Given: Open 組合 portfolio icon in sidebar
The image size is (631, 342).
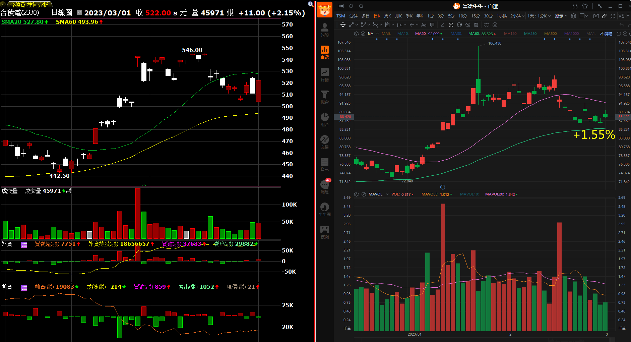Looking at the screenshot, I should (x=324, y=119).
